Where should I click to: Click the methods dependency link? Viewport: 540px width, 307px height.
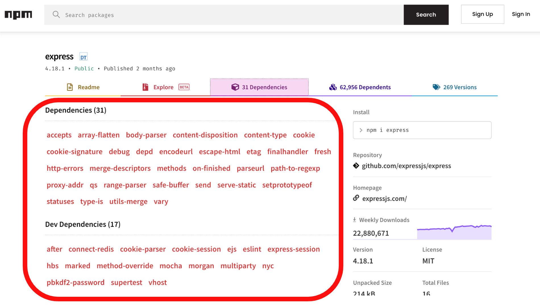pos(172,168)
